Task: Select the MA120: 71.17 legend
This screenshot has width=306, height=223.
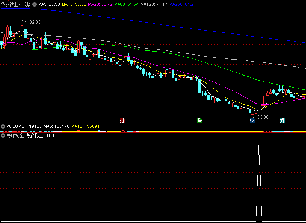Action: click(154, 4)
